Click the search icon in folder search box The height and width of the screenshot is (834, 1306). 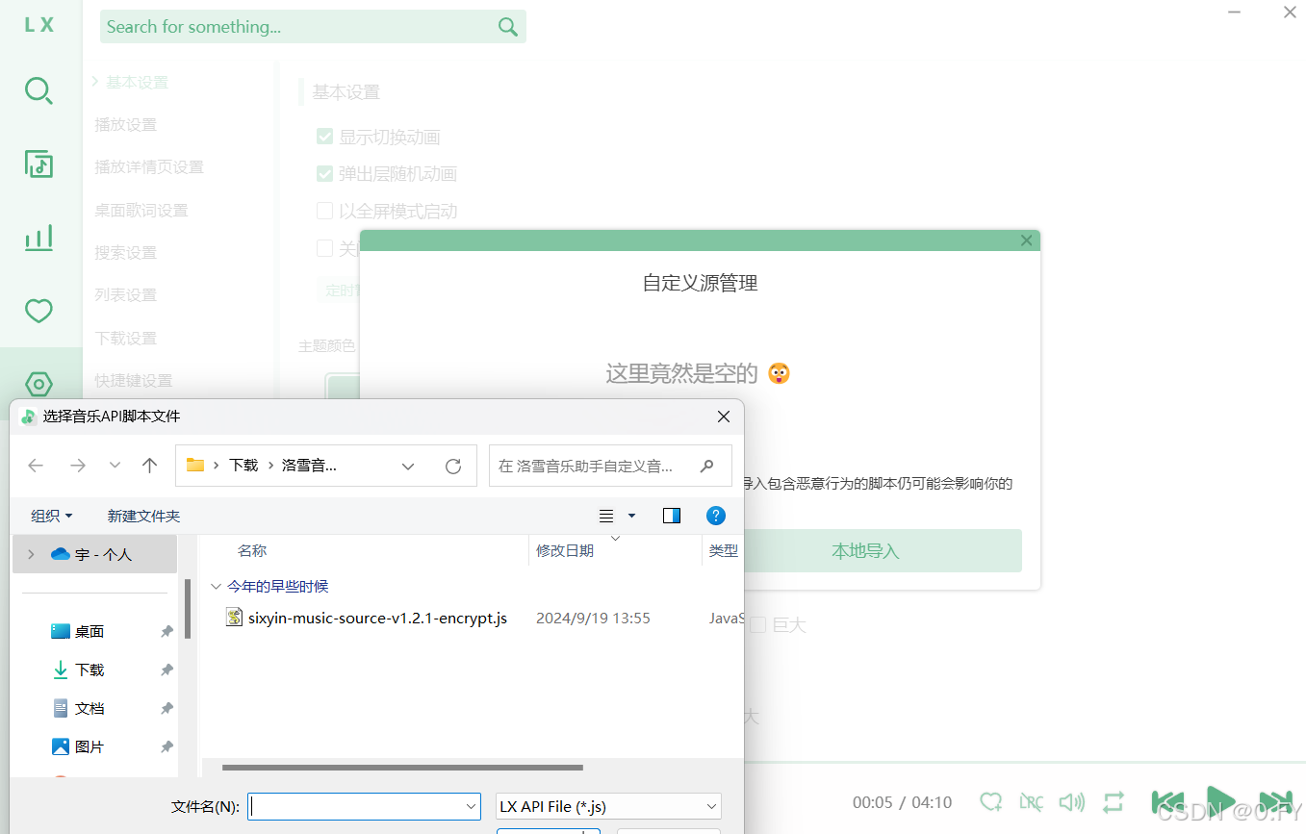point(707,466)
